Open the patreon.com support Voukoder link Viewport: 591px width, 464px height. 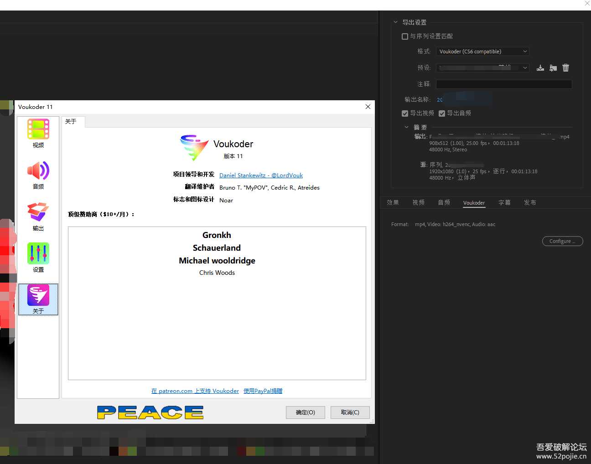coord(195,391)
